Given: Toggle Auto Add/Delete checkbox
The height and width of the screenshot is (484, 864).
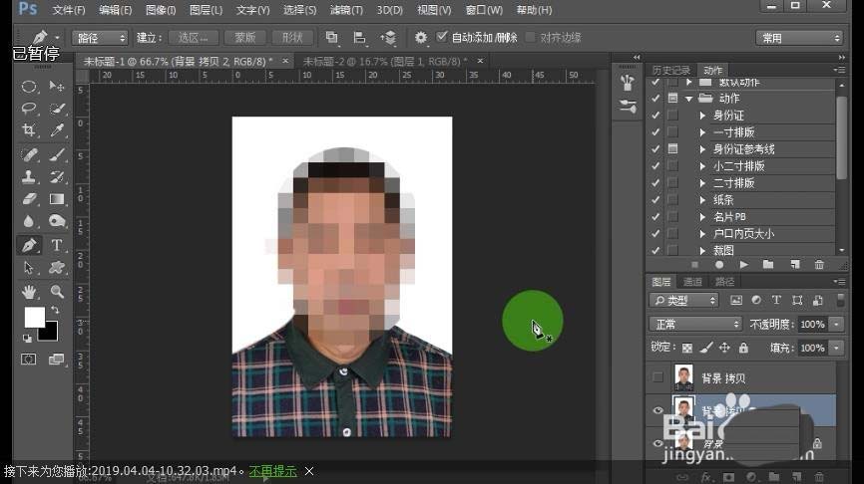Looking at the screenshot, I should pos(441,37).
